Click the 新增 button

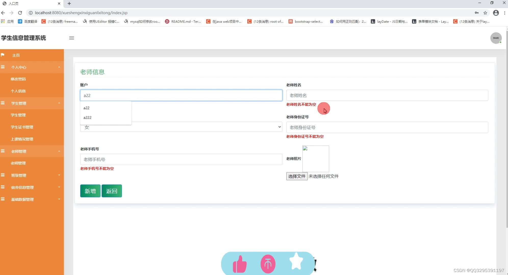tap(90, 191)
